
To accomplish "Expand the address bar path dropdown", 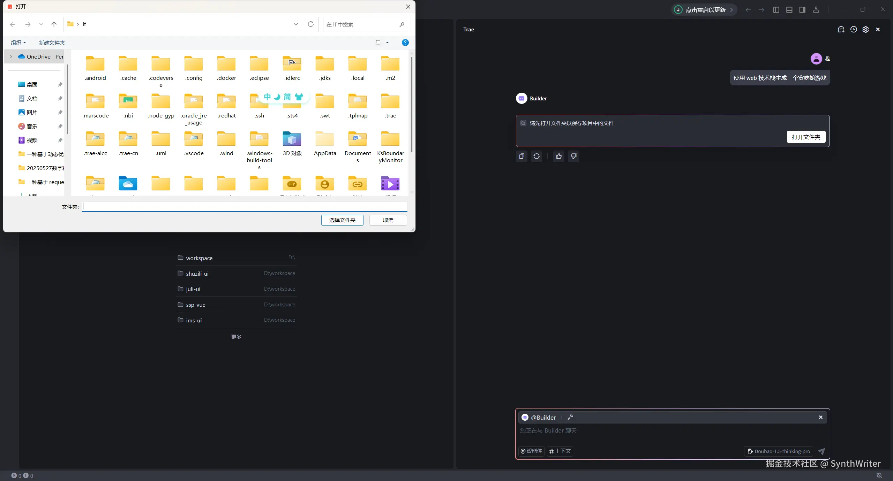I will [x=295, y=24].
